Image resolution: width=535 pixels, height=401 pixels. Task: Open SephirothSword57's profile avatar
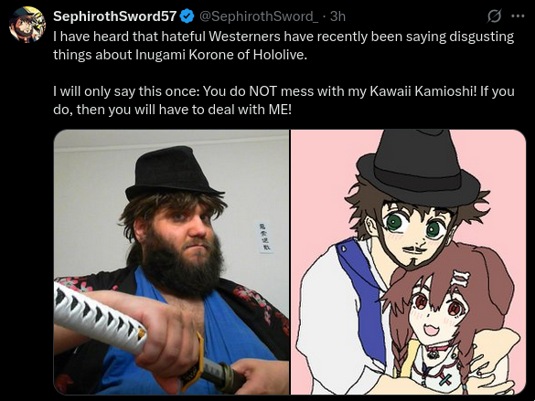27,24
